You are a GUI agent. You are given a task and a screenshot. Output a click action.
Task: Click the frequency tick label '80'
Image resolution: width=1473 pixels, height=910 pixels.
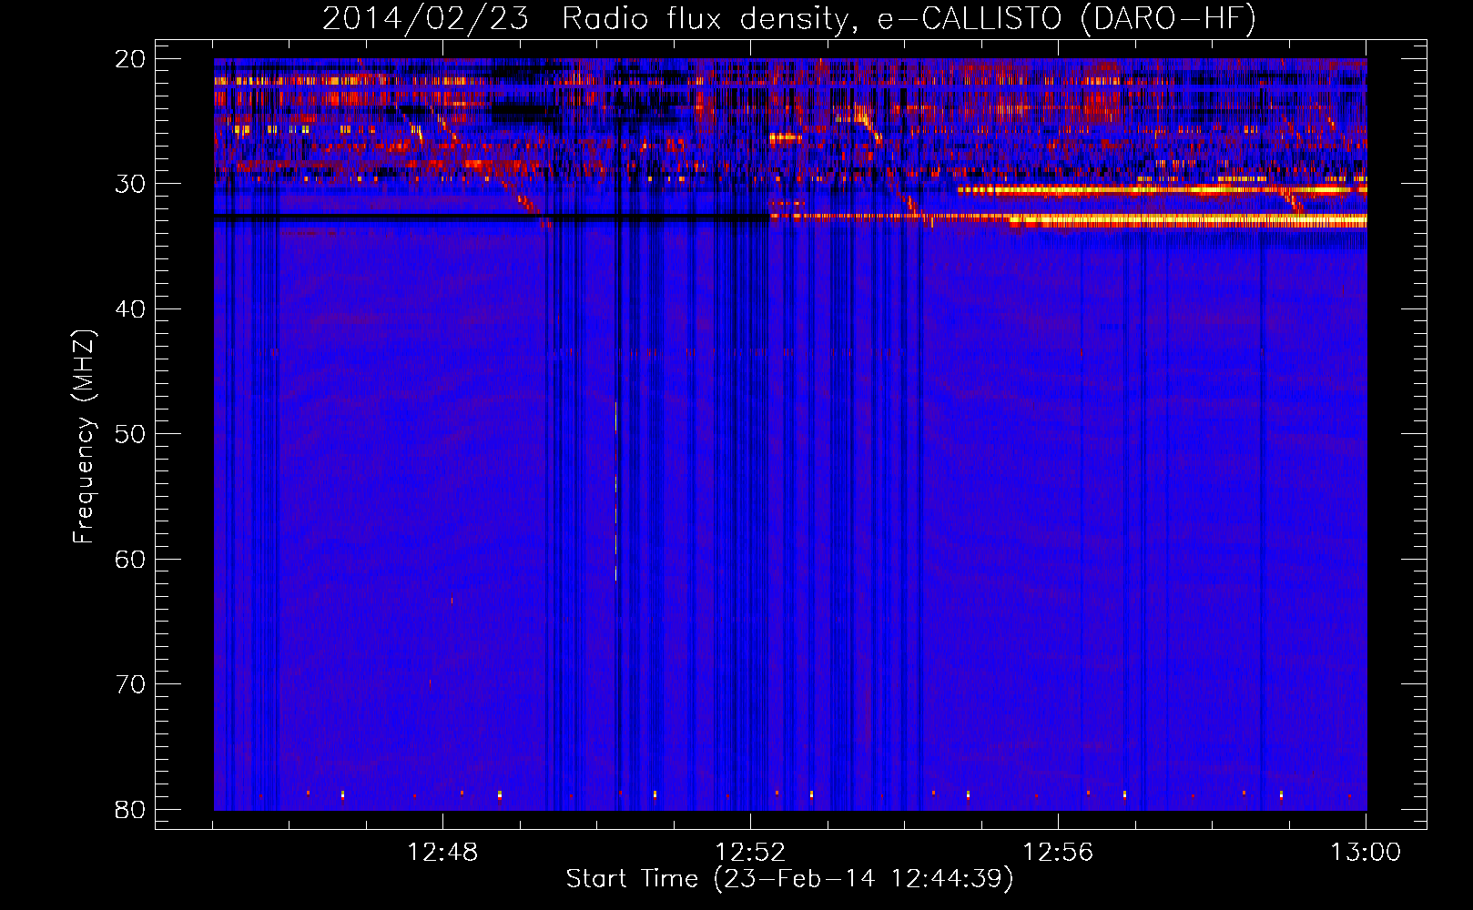(x=131, y=809)
